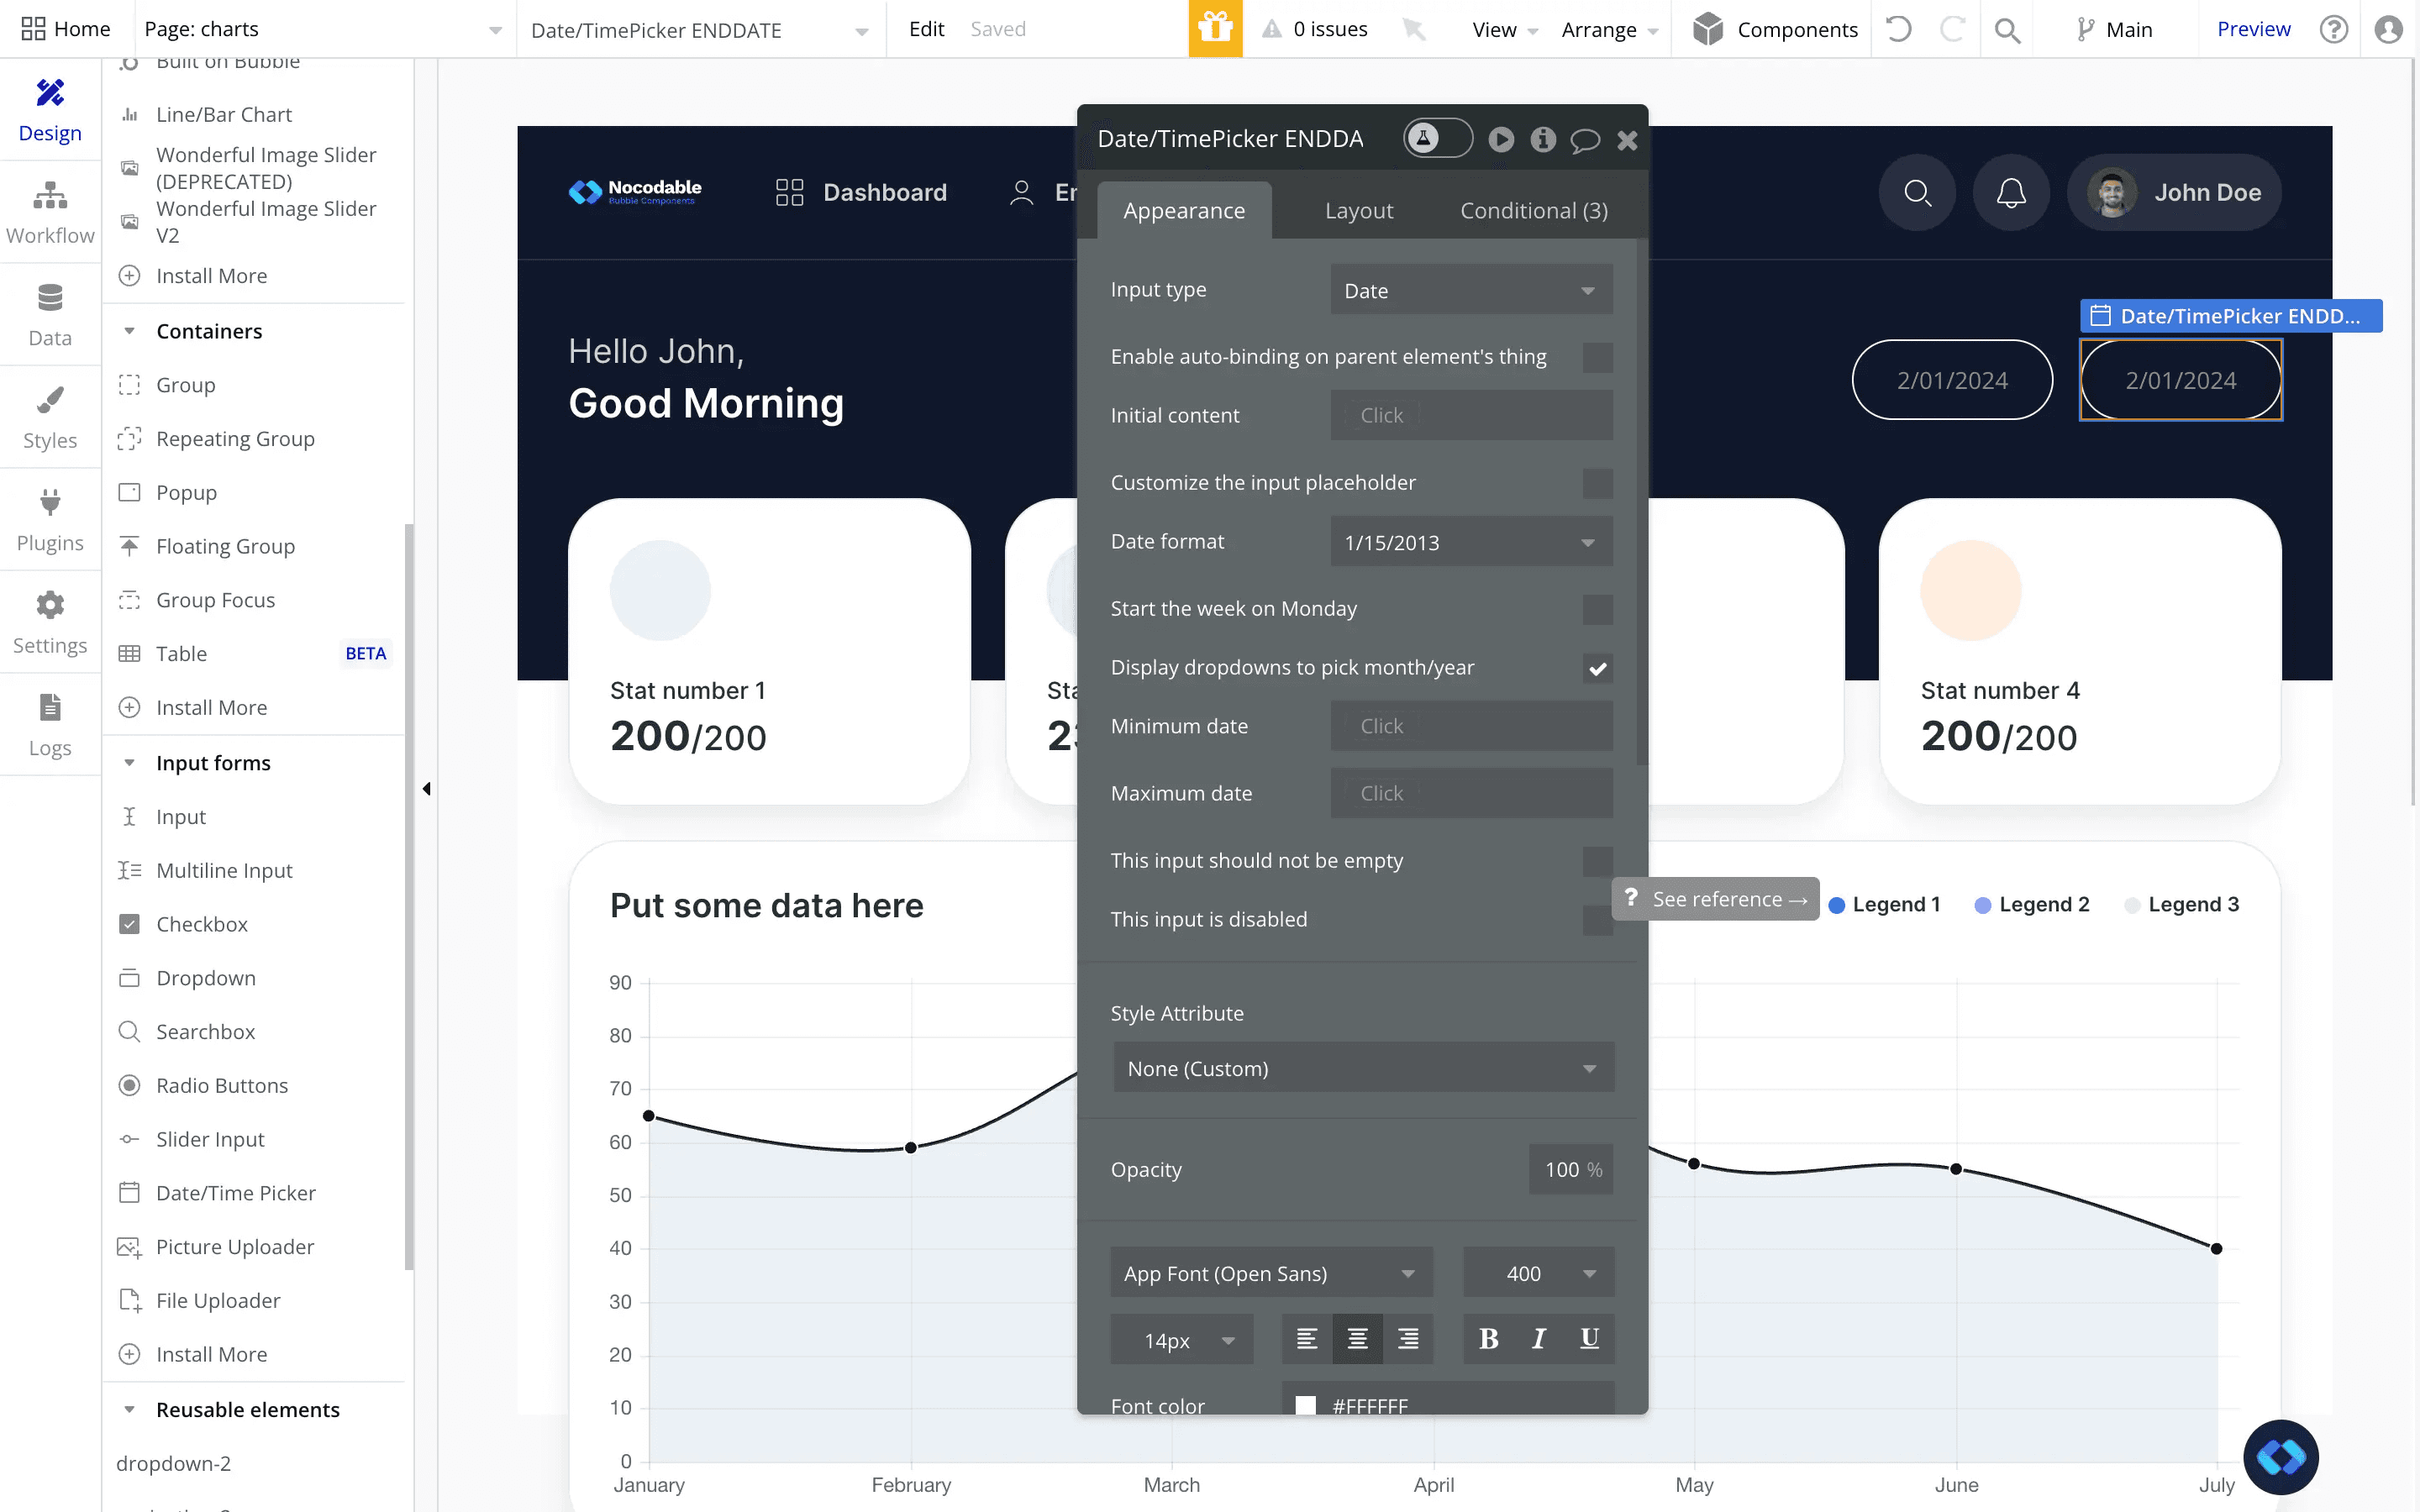Screen dimensions: 2420x1512
Task: Click the info icon in property editor
Action: [x=1543, y=140]
